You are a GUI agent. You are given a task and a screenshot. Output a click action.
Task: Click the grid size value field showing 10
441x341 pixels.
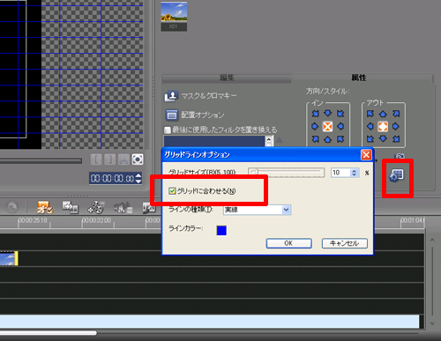(340, 173)
